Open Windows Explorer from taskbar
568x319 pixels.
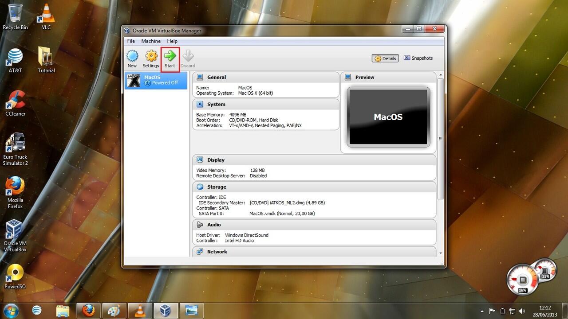[x=63, y=310]
